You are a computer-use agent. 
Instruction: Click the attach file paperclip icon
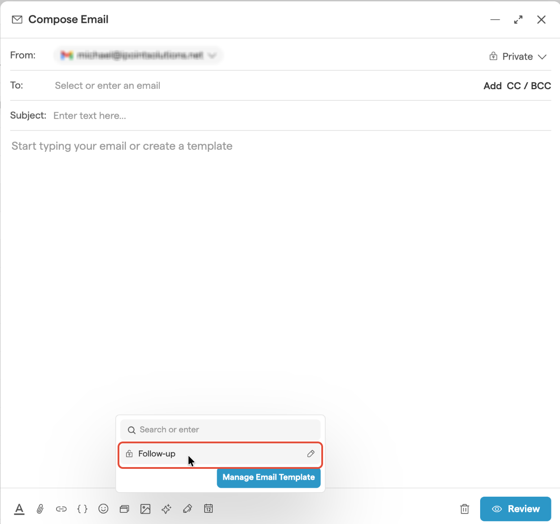(40, 509)
